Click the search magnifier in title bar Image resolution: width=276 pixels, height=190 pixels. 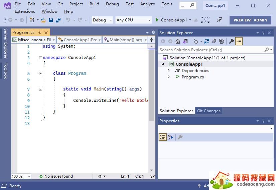tap(192, 5)
